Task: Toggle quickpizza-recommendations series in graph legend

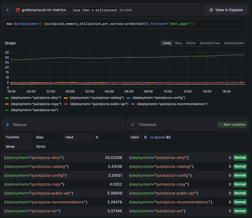Action: (172, 104)
